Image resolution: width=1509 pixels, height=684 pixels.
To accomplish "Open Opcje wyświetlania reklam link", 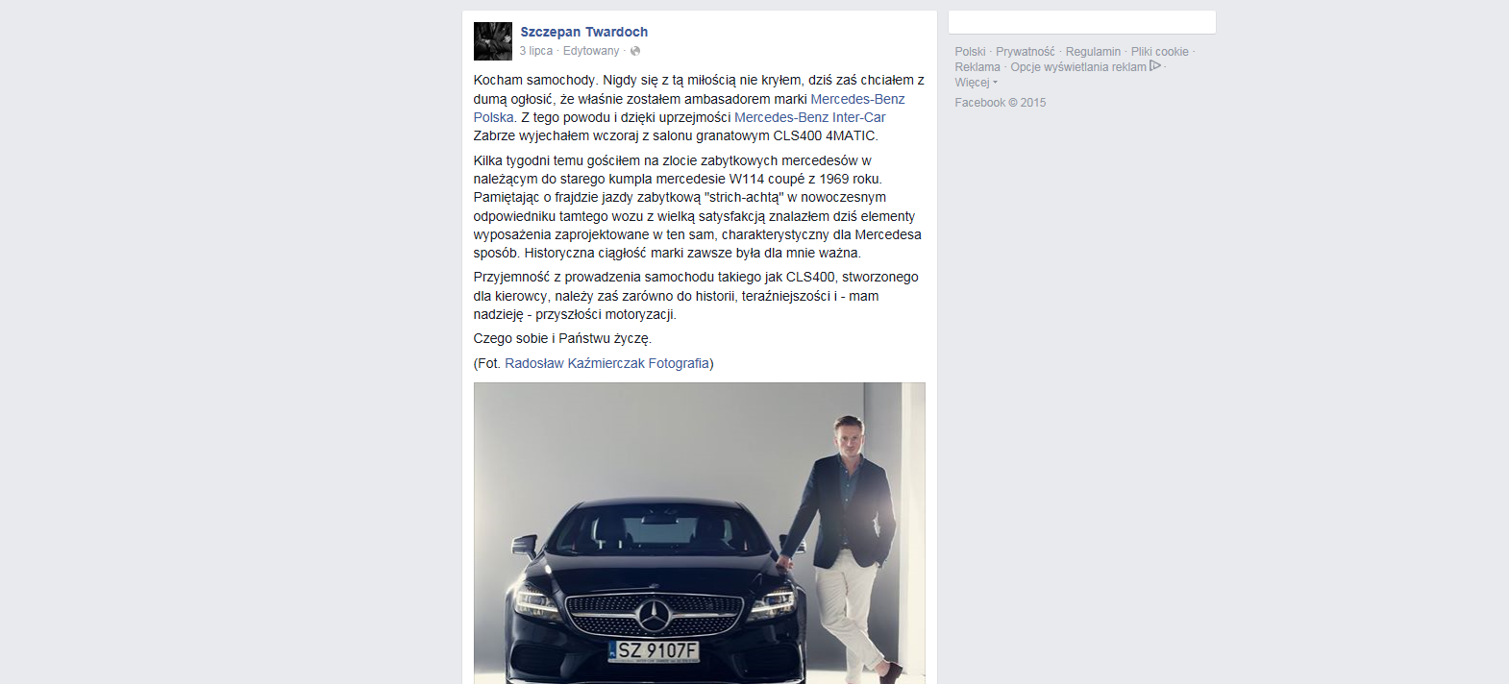I will [x=1078, y=67].
